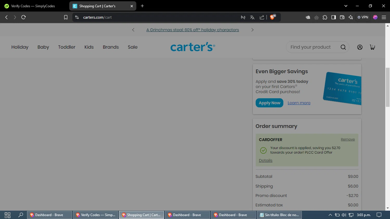Remove the CARDOFFER promo code

(348, 140)
